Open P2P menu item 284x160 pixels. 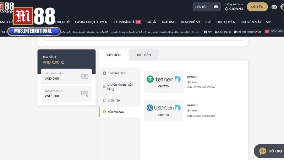coord(208,22)
